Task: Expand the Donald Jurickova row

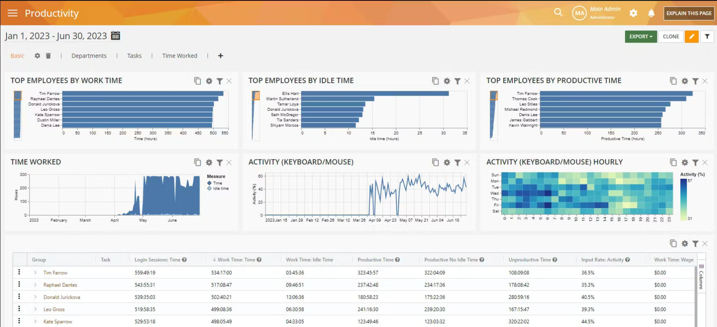Action: tap(35, 297)
